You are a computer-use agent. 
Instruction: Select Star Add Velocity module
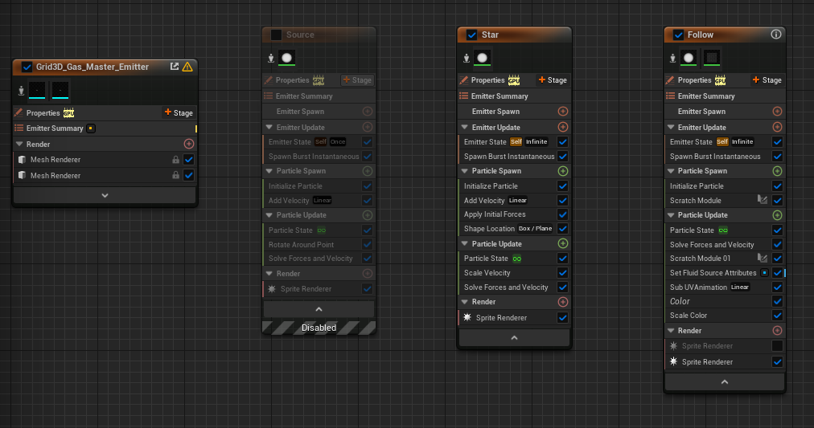tap(514, 200)
